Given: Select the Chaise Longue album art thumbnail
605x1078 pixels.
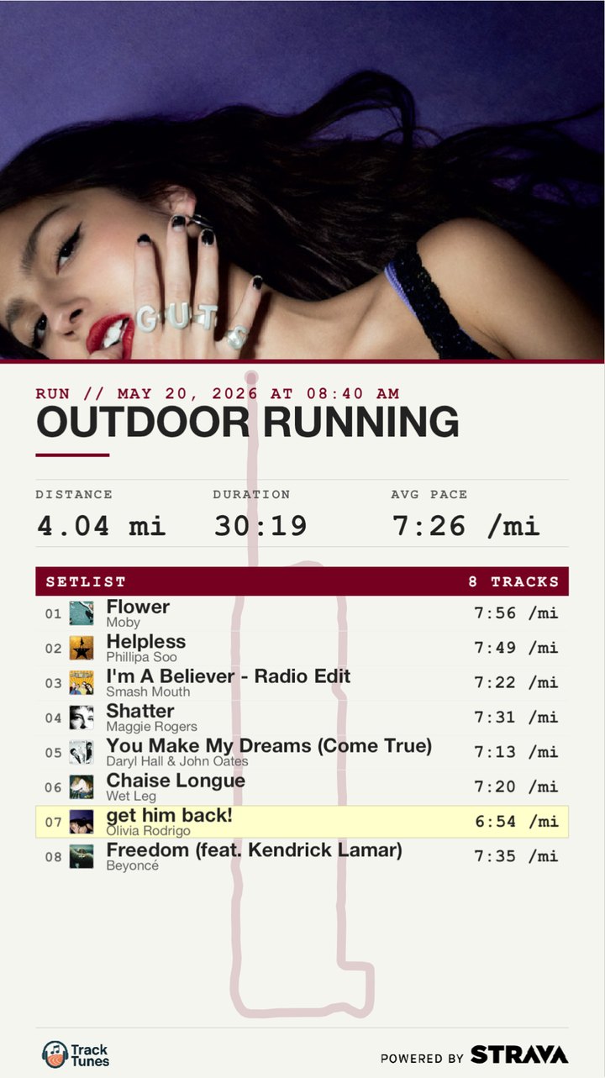Looking at the screenshot, I should click(x=82, y=786).
